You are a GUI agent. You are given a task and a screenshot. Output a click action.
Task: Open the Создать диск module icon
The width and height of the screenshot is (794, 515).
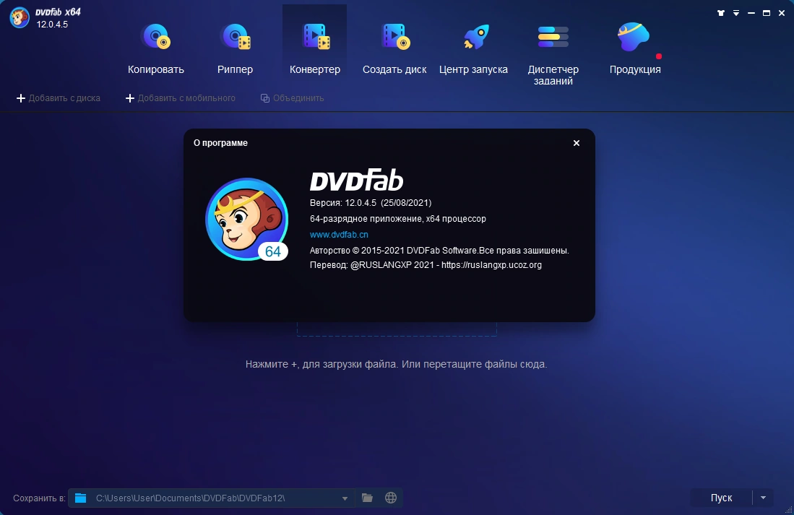pos(394,37)
